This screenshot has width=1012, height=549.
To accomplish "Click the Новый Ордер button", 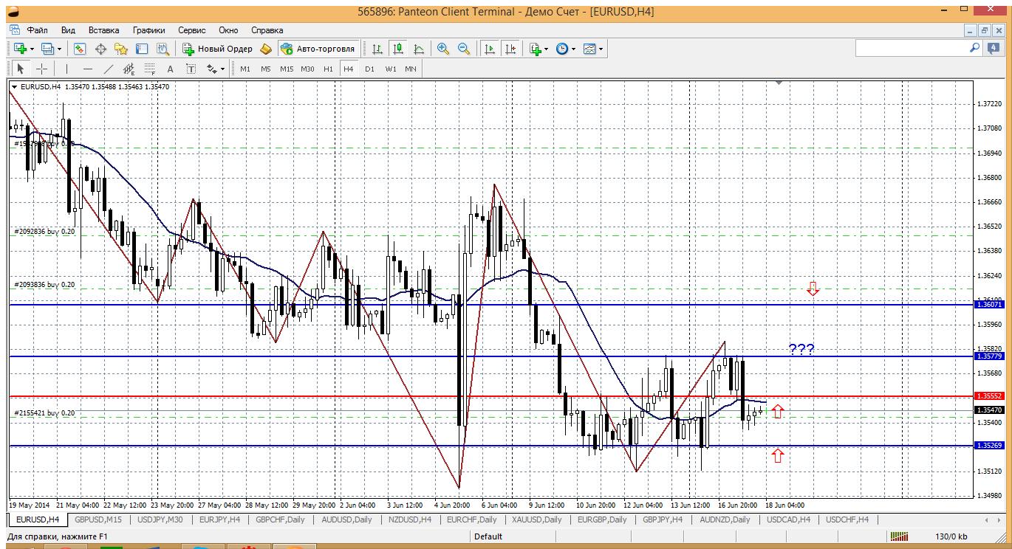I will click(218, 49).
